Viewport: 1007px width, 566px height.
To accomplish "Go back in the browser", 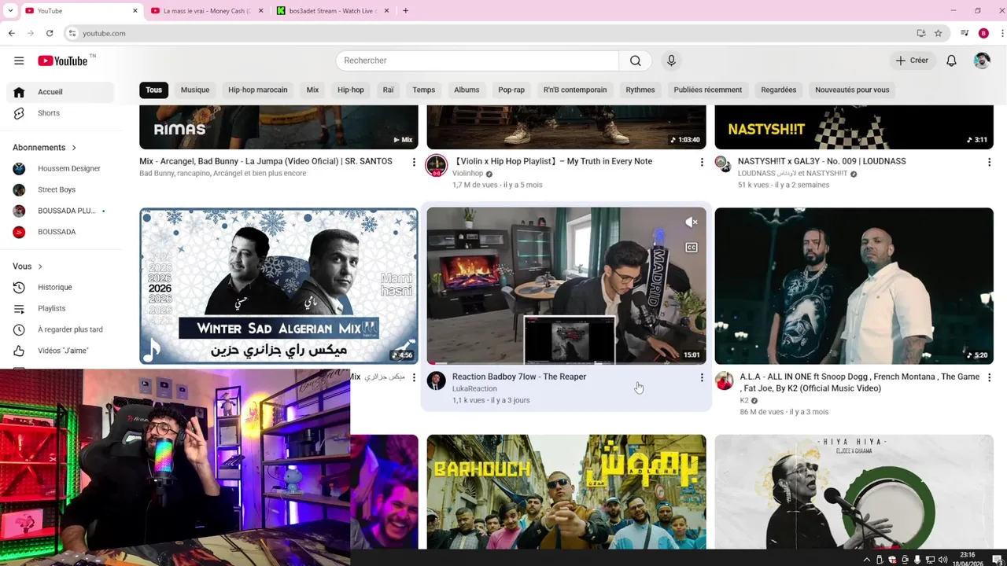I will [x=12, y=33].
